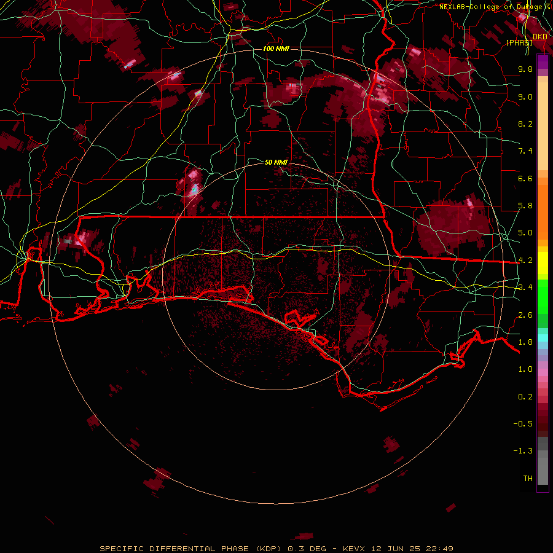The height and width of the screenshot is (553, 553).
Task: Click the 7.4 value on color scale
Action: (x=525, y=151)
